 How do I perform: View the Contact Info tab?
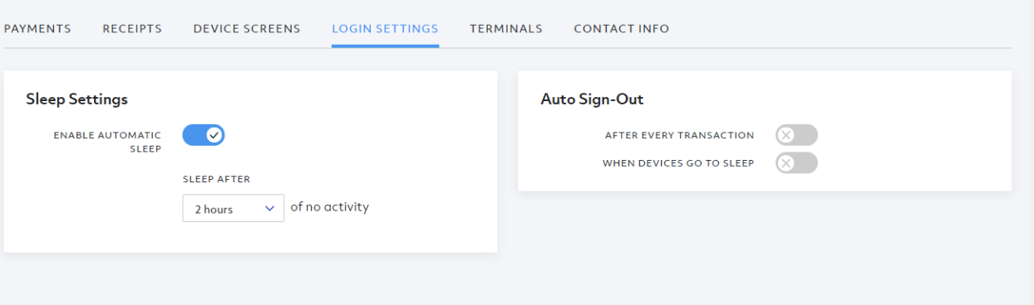coord(622,28)
